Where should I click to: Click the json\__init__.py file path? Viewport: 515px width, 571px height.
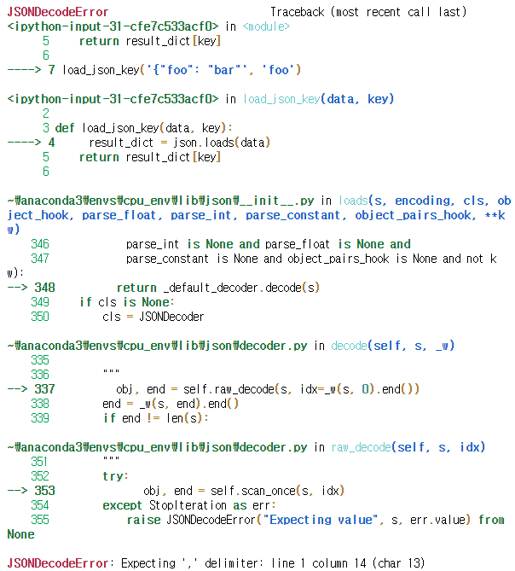tap(160, 201)
